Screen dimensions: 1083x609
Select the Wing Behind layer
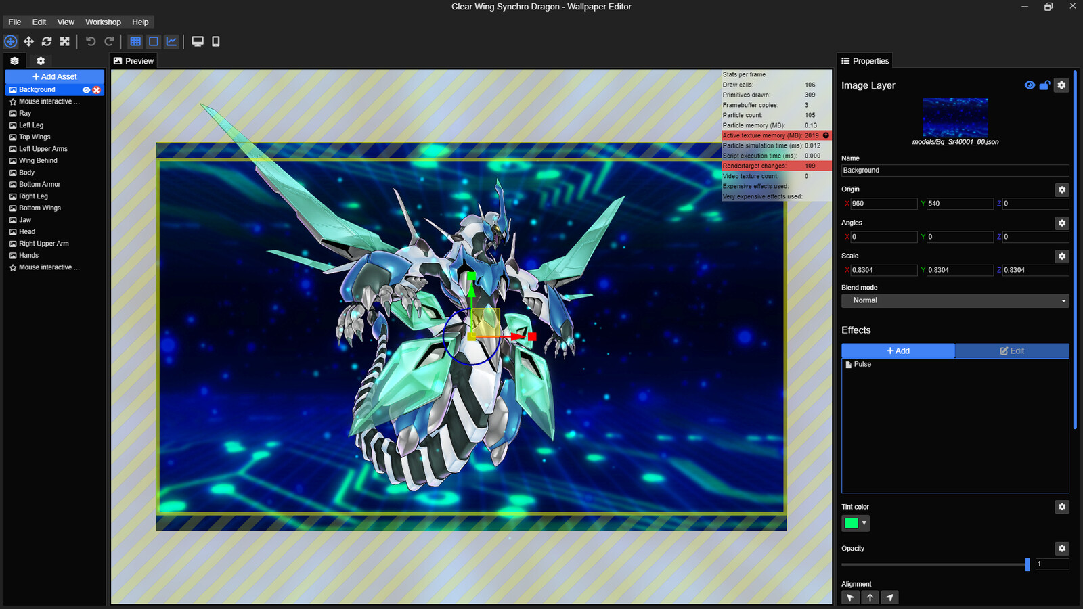coord(54,161)
